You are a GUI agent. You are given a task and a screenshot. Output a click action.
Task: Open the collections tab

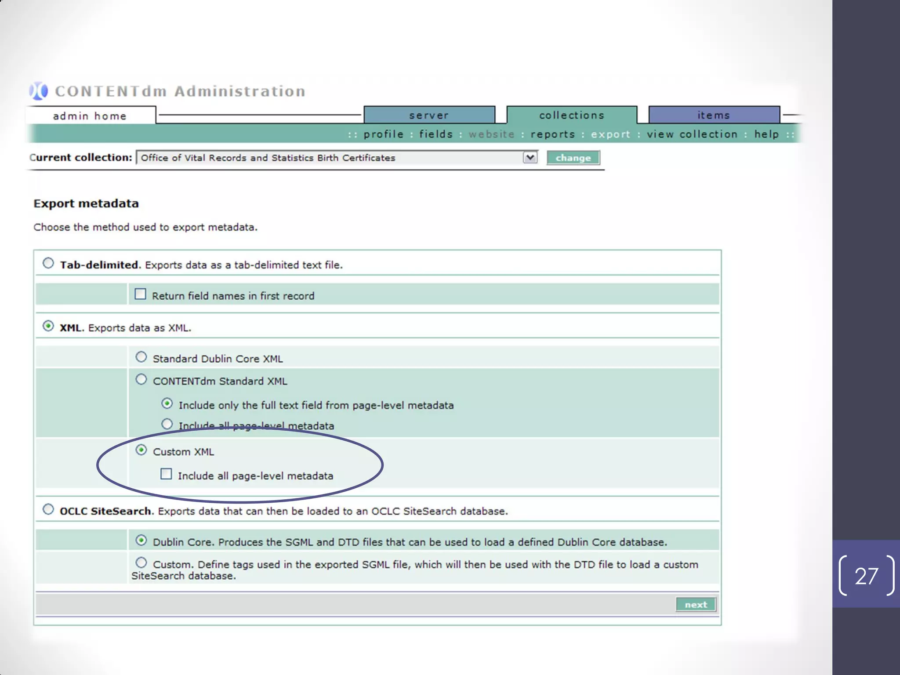(x=571, y=115)
